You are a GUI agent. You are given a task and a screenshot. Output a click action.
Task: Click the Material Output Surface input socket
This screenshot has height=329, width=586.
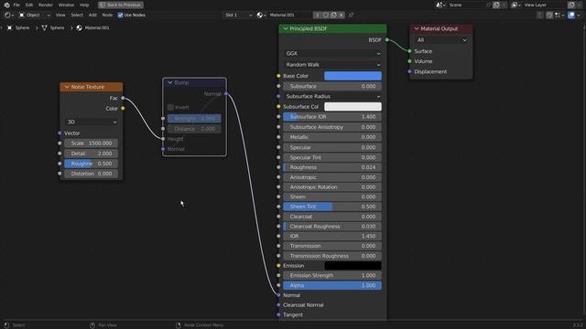(x=409, y=51)
